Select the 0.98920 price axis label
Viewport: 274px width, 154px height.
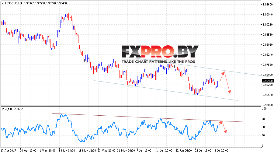[268, 44]
